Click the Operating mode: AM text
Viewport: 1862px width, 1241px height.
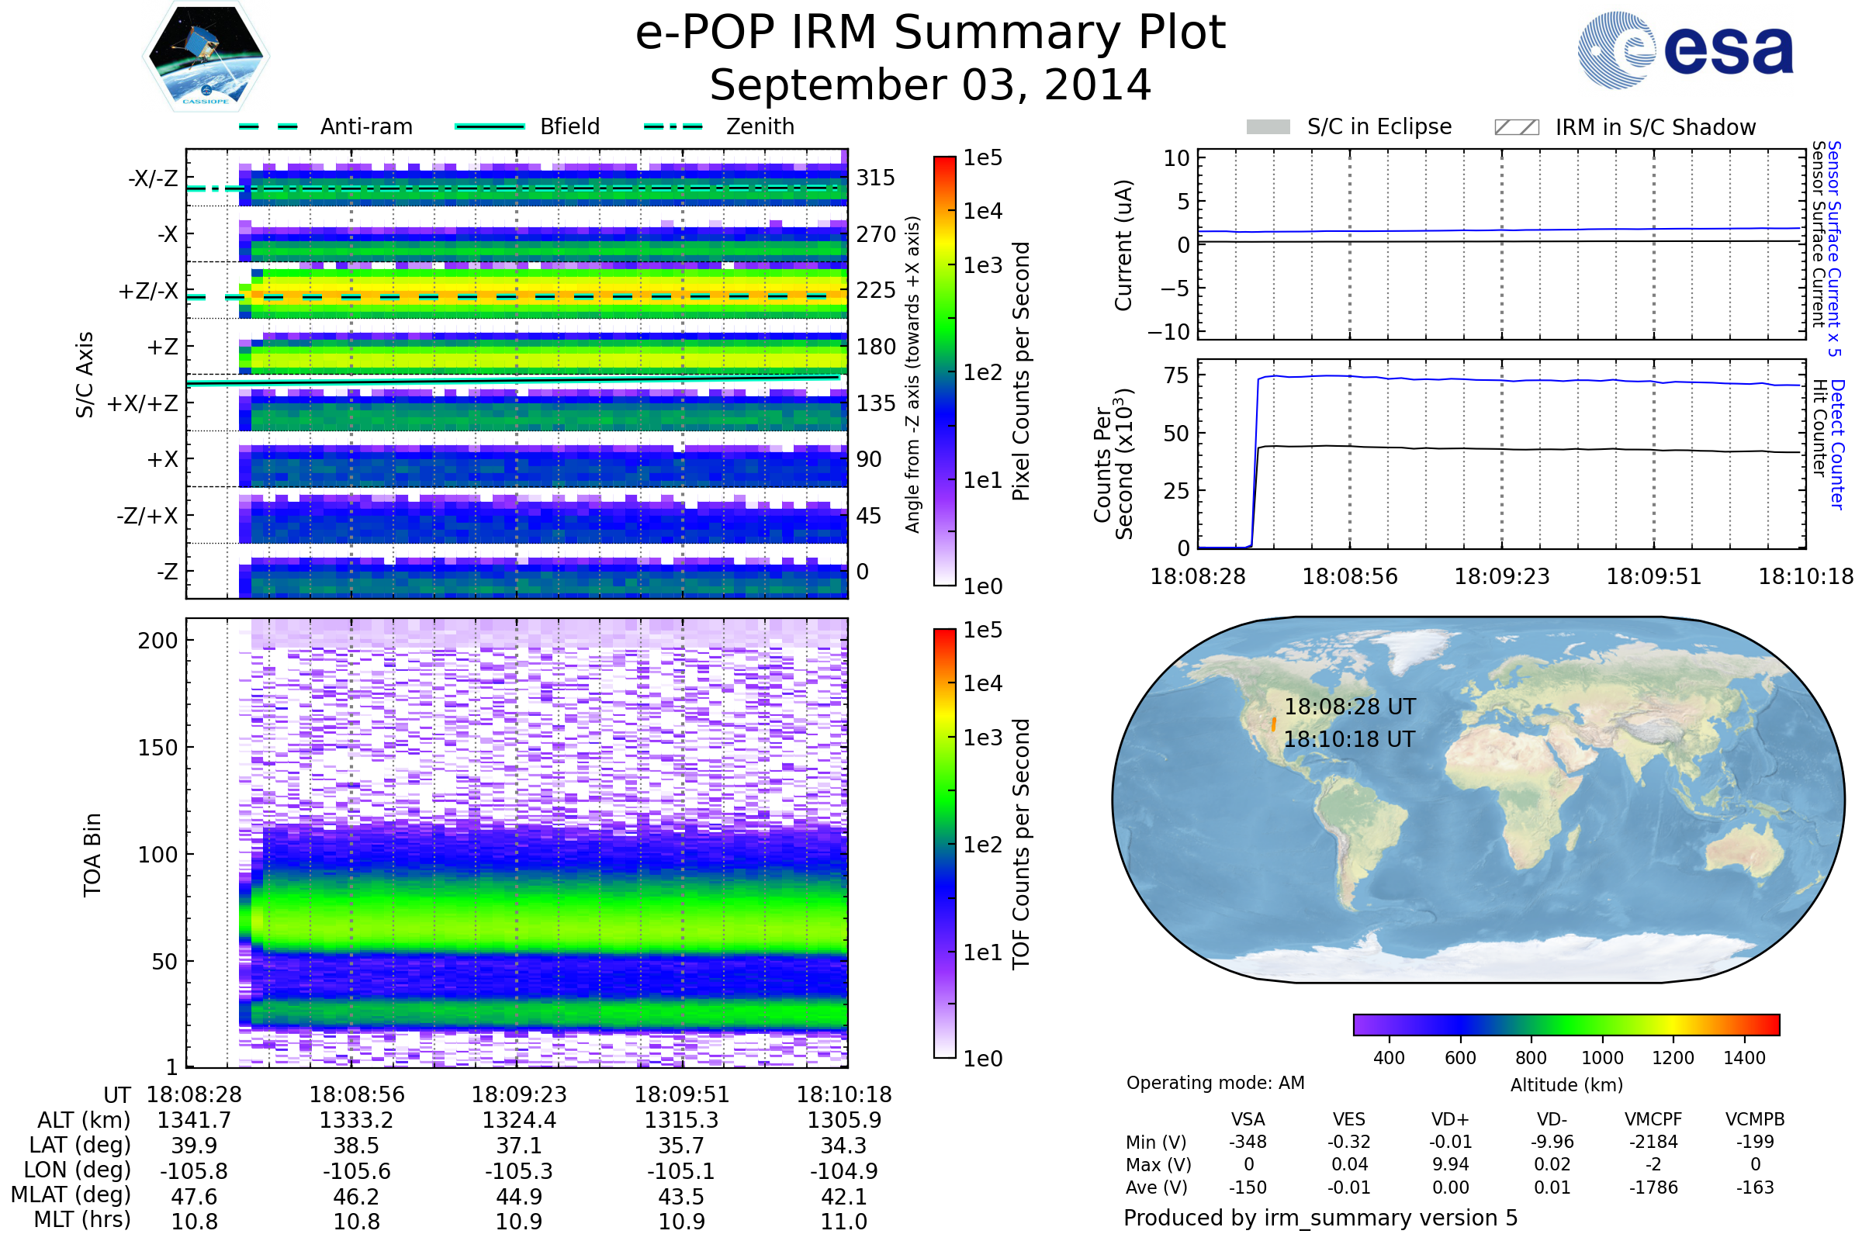click(1215, 1083)
